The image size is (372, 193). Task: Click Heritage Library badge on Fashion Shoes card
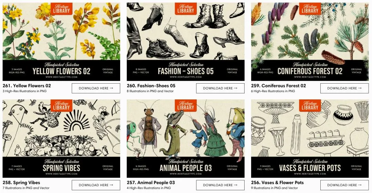186,9
